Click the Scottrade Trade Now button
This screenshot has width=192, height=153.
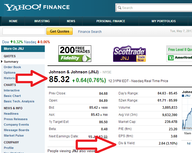(141, 59)
